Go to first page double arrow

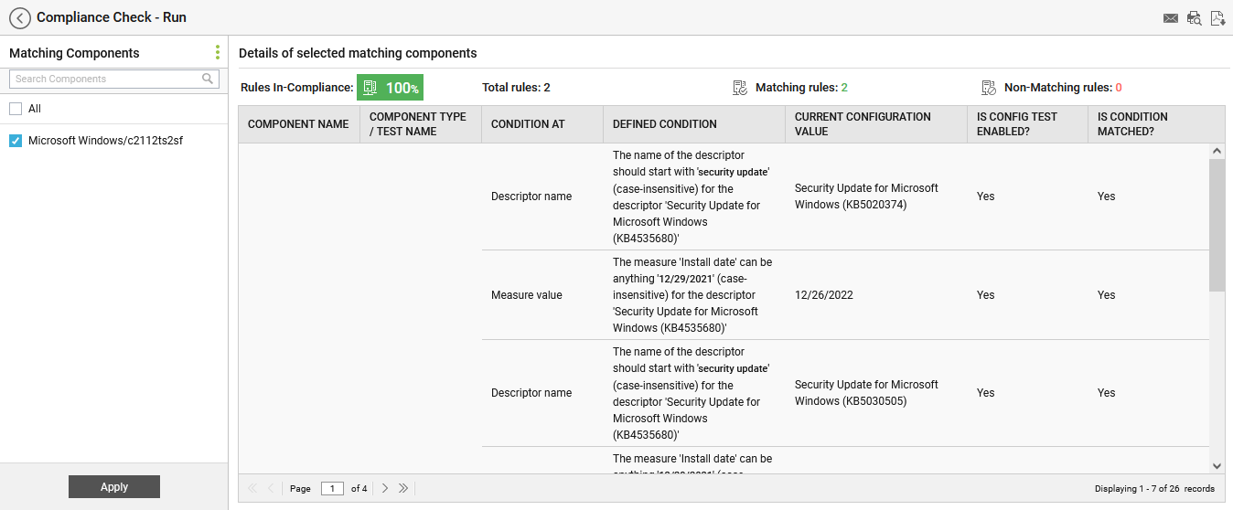point(252,488)
